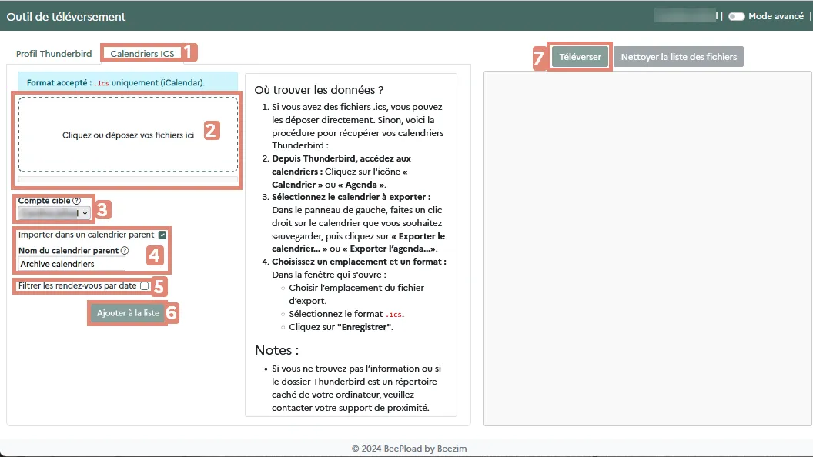The height and width of the screenshot is (457, 813).
Task: Open help icon beside Nom du calendrier parent
Action: (x=125, y=250)
